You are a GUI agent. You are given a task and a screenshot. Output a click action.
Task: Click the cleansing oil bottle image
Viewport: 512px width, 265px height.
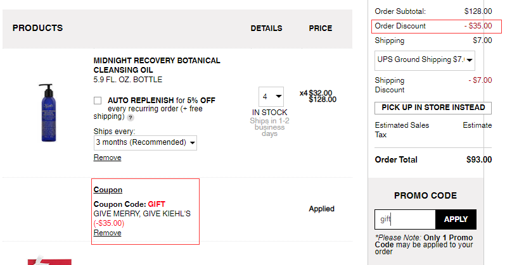pyautogui.click(x=48, y=113)
